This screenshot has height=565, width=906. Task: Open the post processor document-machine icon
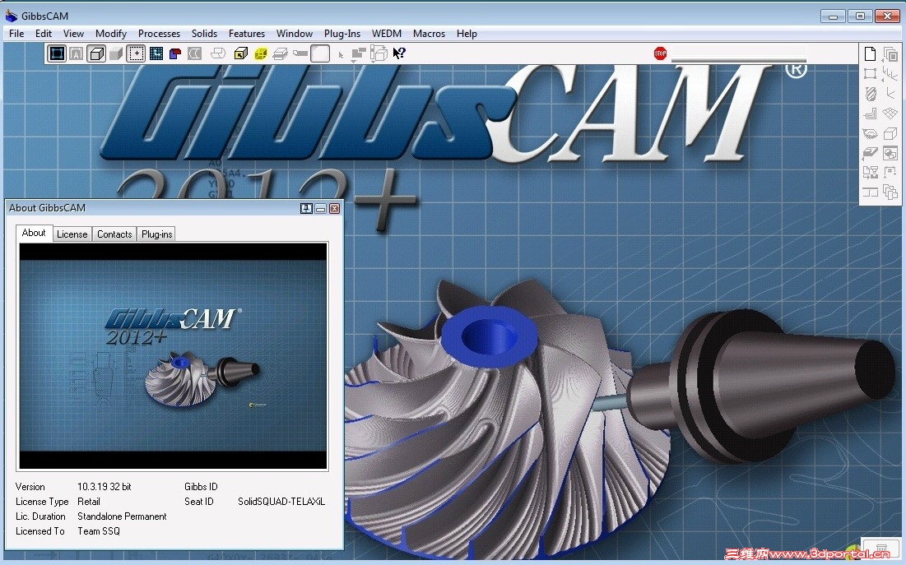[x=870, y=172]
